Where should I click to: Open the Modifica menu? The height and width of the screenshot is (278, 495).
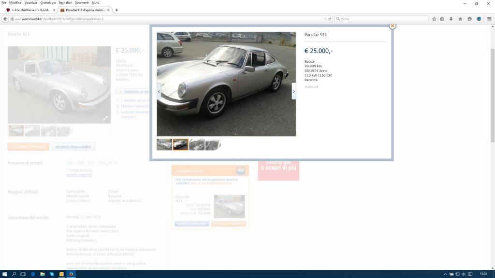coord(15,2)
